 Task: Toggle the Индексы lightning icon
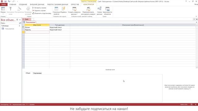pyautogui.click(x=63, y=10)
